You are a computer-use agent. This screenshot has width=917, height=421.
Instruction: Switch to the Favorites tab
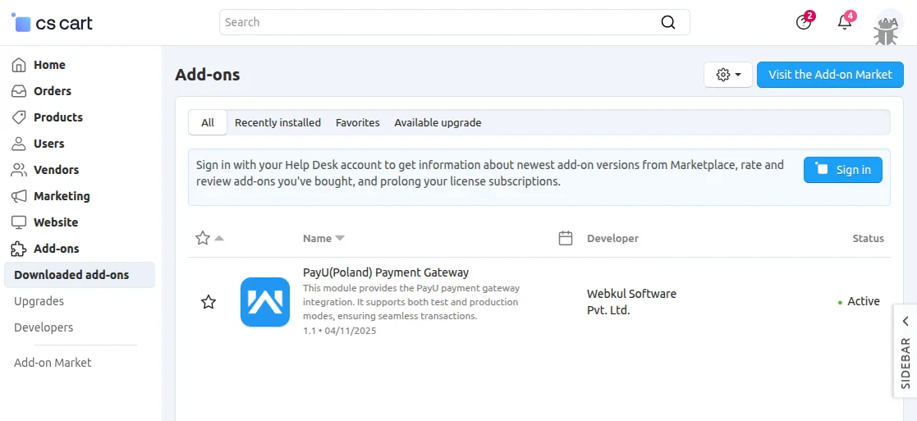pos(357,123)
